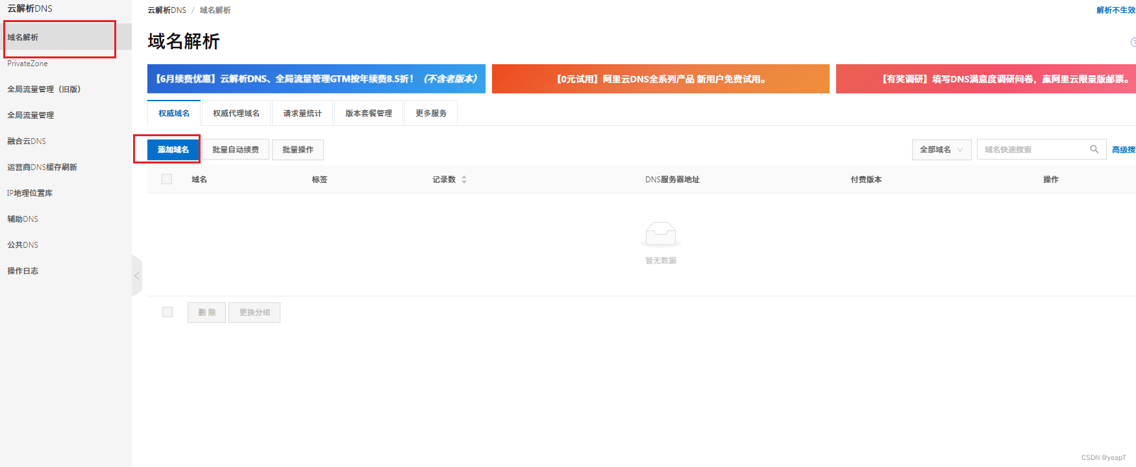Click the 更换分组 button
The width and height of the screenshot is (1136, 467).
coord(254,312)
